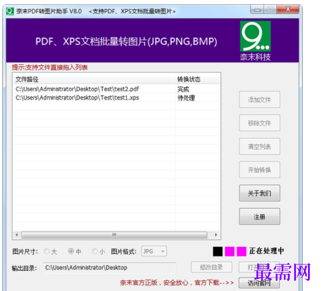Select the 大 image size radio button
The height and width of the screenshot is (291, 322).
pyautogui.click(x=47, y=251)
